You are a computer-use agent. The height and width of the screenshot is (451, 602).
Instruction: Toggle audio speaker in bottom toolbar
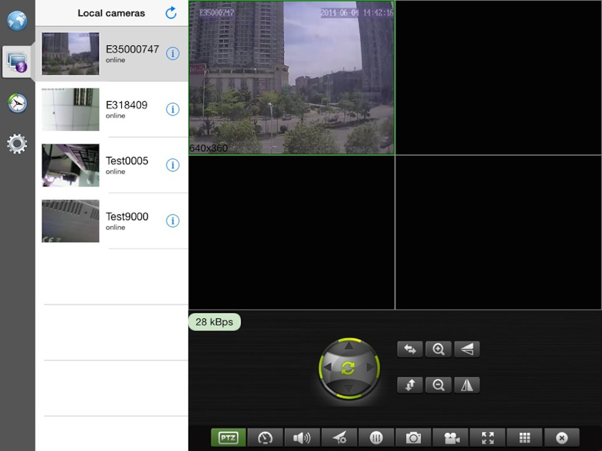click(x=302, y=438)
